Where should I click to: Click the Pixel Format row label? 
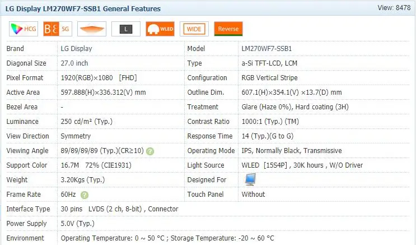[x=25, y=78]
